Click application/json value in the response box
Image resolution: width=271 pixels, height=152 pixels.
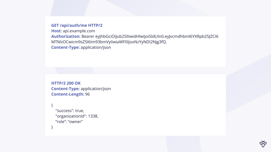(x=96, y=89)
